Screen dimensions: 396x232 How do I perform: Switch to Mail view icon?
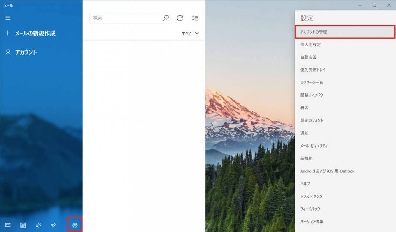pos(8,225)
